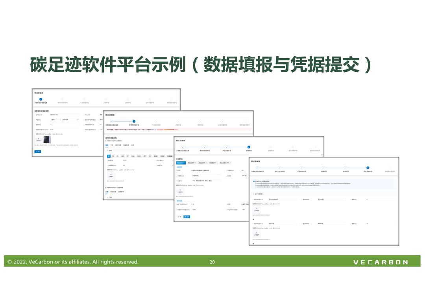Click the weight field showing 53.37
This screenshot has height=300, width=425.
point(137,160)
